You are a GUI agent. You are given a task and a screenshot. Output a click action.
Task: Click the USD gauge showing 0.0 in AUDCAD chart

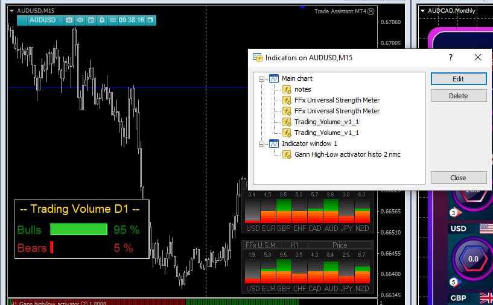click(x=472, y=259)
